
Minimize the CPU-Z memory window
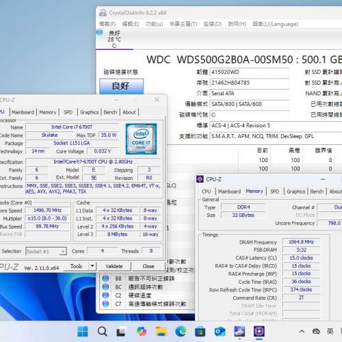(x=323, y=179)
